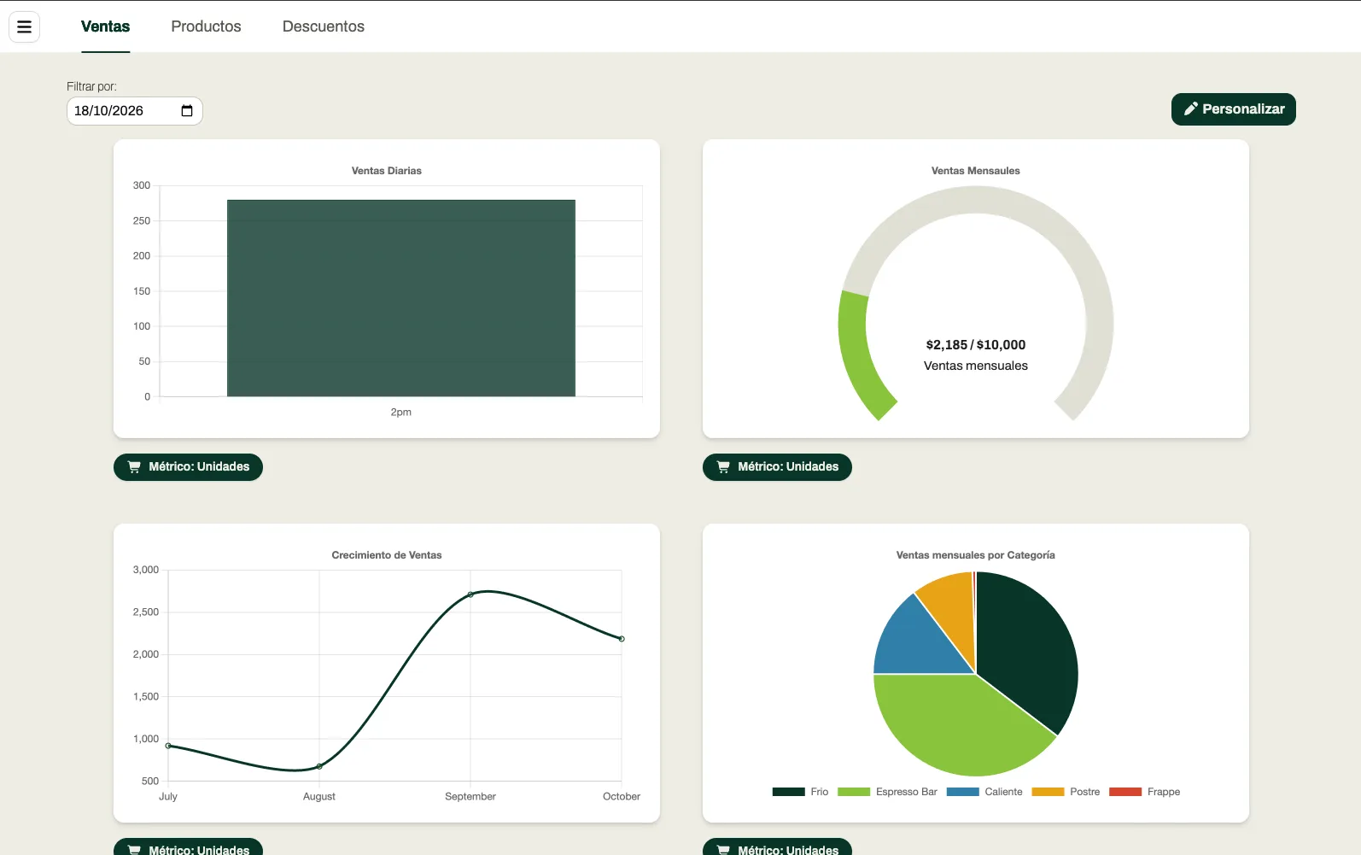Viewport: 1361px width, 855px height.
Task: Click the Métrico: Unidades button under Ventas Mensaules
Action: click(777, 467)
